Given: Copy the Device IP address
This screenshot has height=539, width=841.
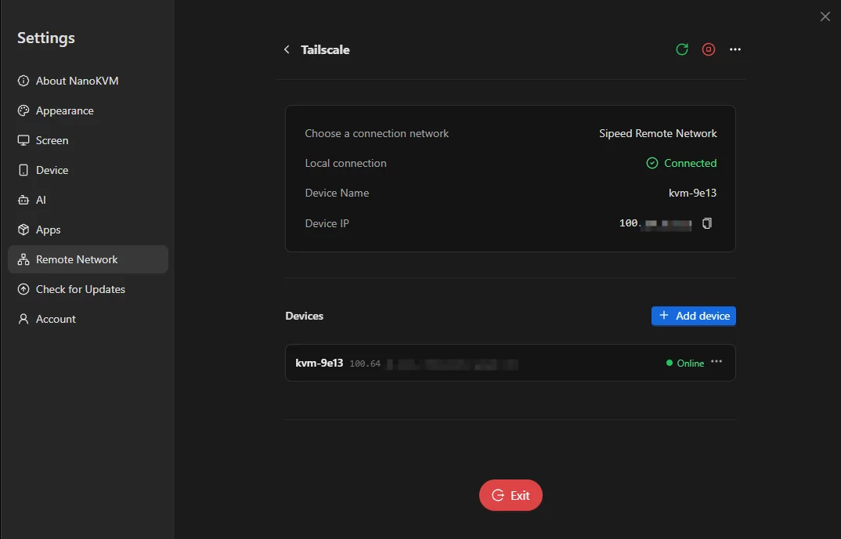Looking at the screenshot, I should [707, 223].
